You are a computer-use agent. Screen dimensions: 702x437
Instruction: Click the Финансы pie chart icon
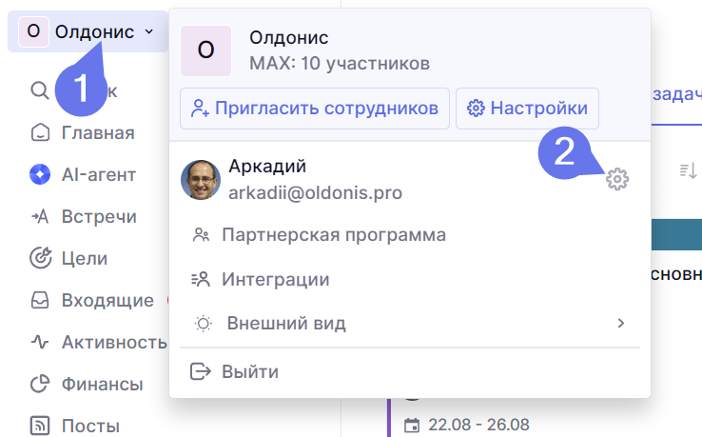click(40, 384)
